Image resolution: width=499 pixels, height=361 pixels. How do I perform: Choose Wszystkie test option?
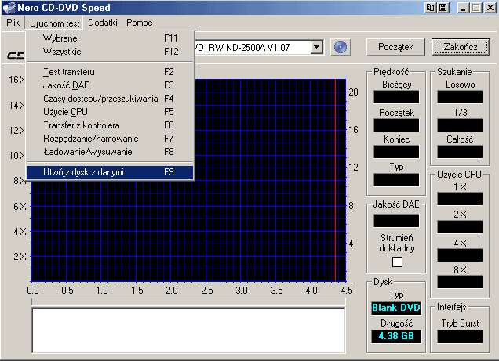[x=110, y=52]
